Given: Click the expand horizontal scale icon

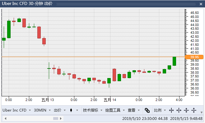Looking at the screenshot, I should coord(171,110).
